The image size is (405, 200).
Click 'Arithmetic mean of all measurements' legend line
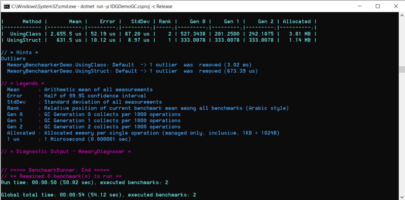coord(98,90)
